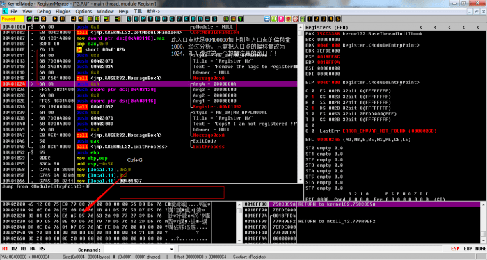
Task: Select the disassembly row at address 00401024
Action: (149, 84)
